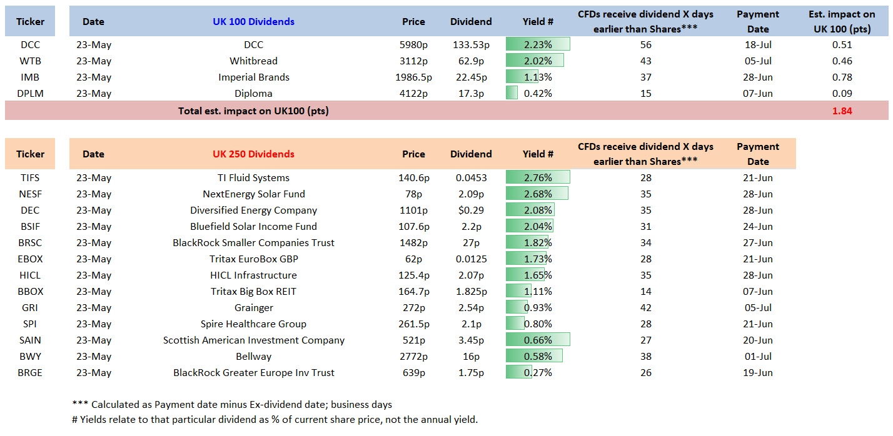Select the NESF ticker cell
This screenshot has height=436, width=893.
(x=30, y=194)
